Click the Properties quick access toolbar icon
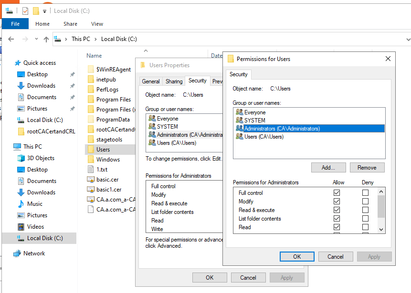Screen dimensions: 411x293 tap(25, 11)
